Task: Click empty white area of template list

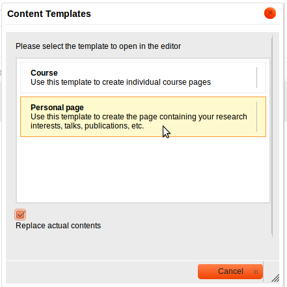Action: click(143, 170)
